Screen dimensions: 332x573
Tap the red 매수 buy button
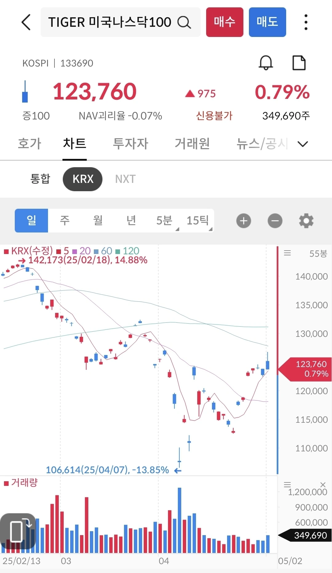(225, 22)
